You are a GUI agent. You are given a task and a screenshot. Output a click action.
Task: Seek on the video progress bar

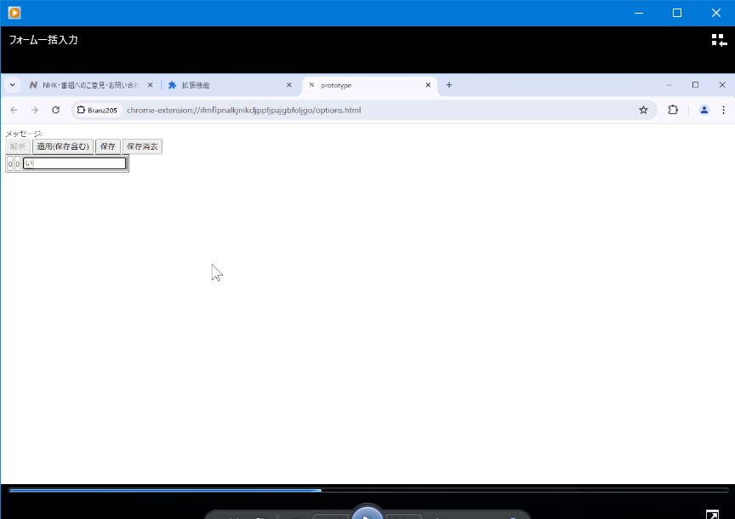point(367,490)
